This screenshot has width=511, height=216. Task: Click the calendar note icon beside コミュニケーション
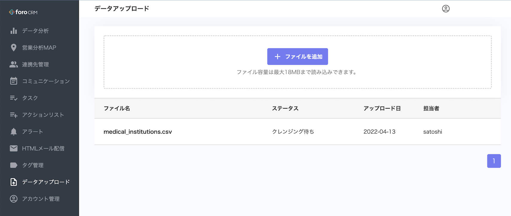pyautogui.click(x=14, y=81)
